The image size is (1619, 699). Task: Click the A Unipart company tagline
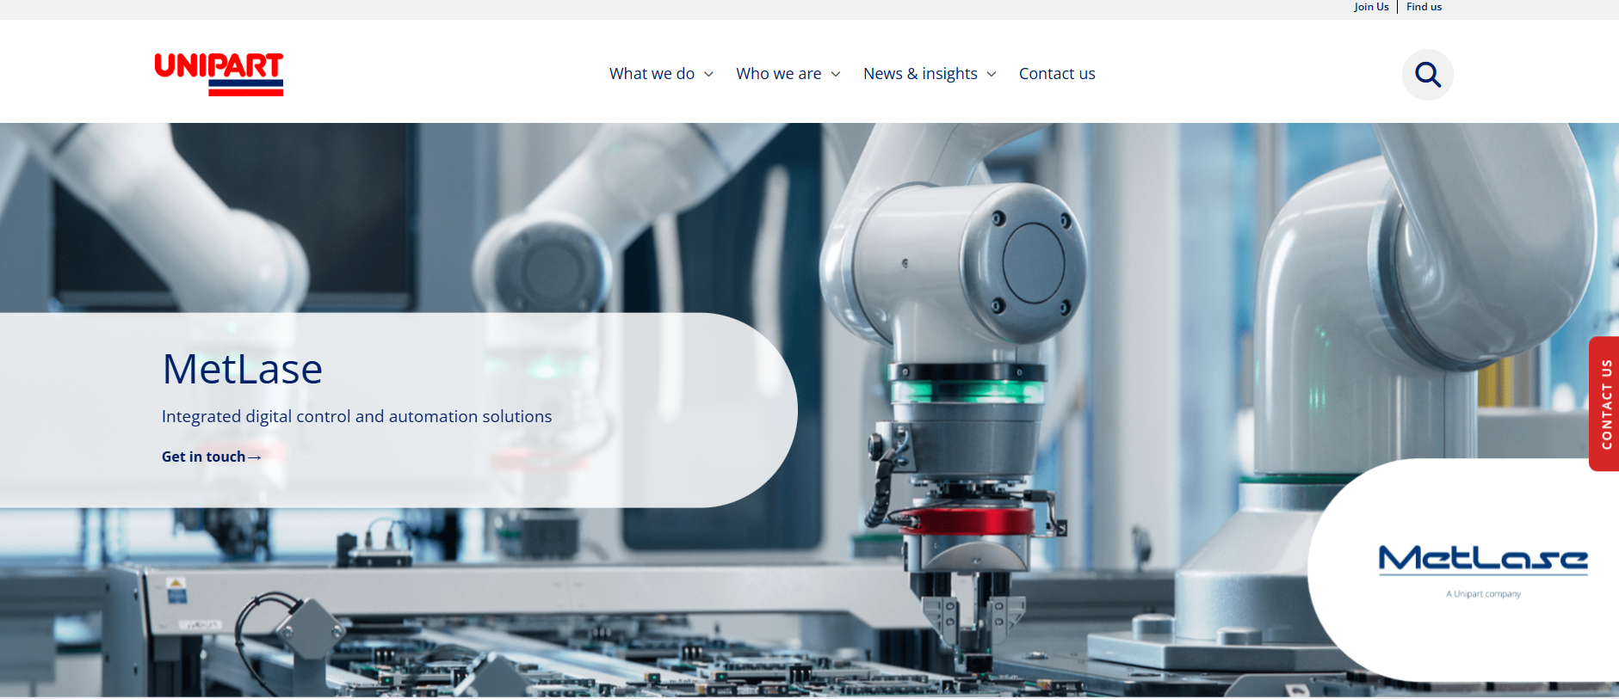1483,594
